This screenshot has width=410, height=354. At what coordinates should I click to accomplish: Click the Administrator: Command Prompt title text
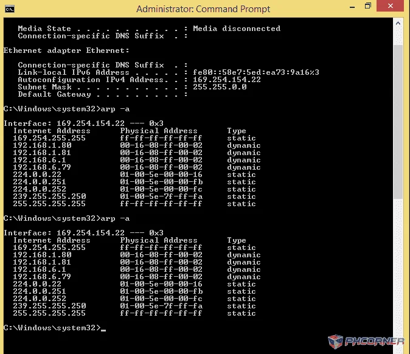tap(203, 9)
